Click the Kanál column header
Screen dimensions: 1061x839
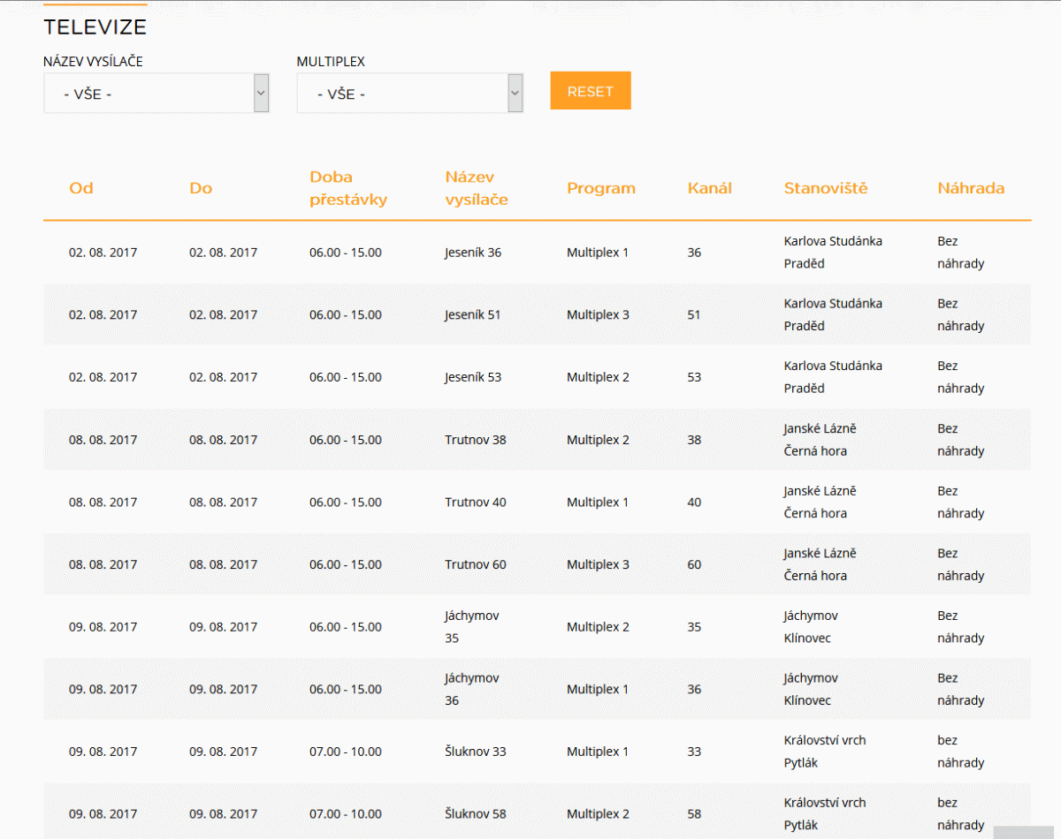[710, 188]
